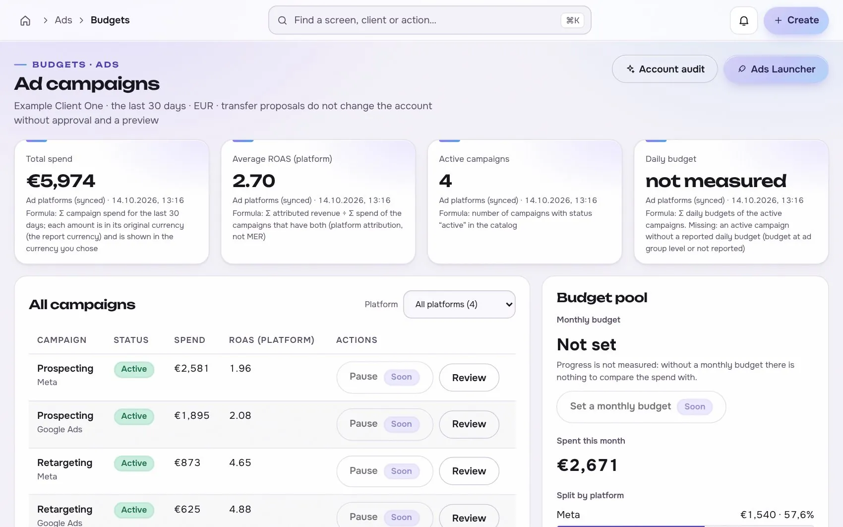Screen dimensions: 843x527
Task: Select the Average ROAS 2.70 value
Action: 254,181
